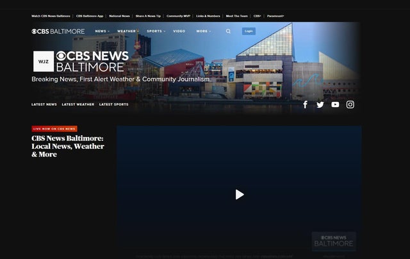
Task: Open the Twitter bird icon
Action: point(320,104)
